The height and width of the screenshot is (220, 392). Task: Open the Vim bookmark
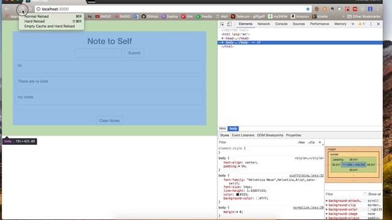[x=187, y=16]
